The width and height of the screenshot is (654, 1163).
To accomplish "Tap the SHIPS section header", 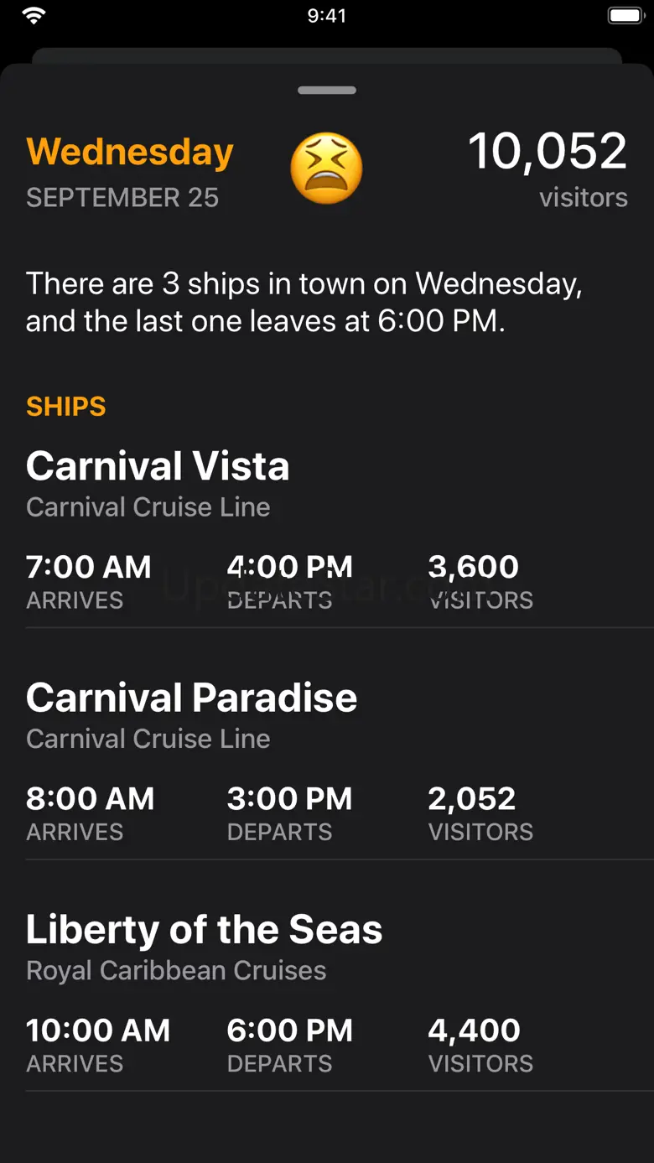I will 66,407.
